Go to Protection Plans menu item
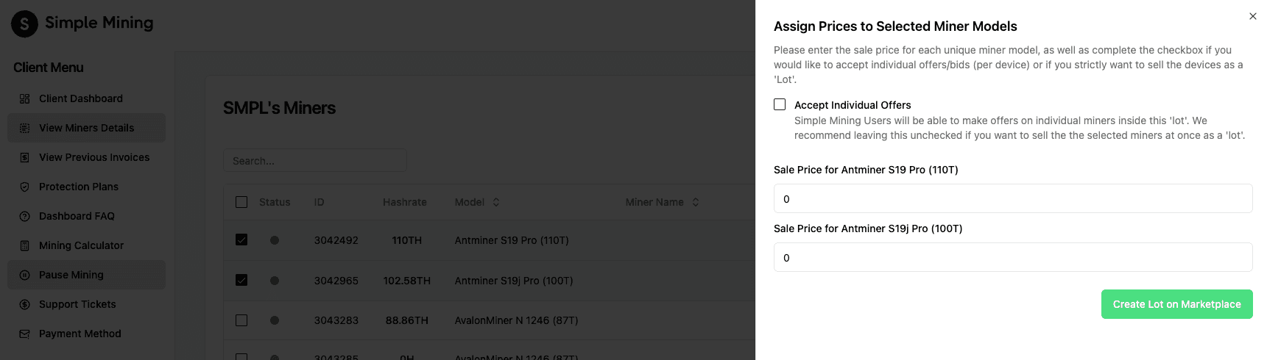The width and height of the screenshot is (1267, 360). 86,187
